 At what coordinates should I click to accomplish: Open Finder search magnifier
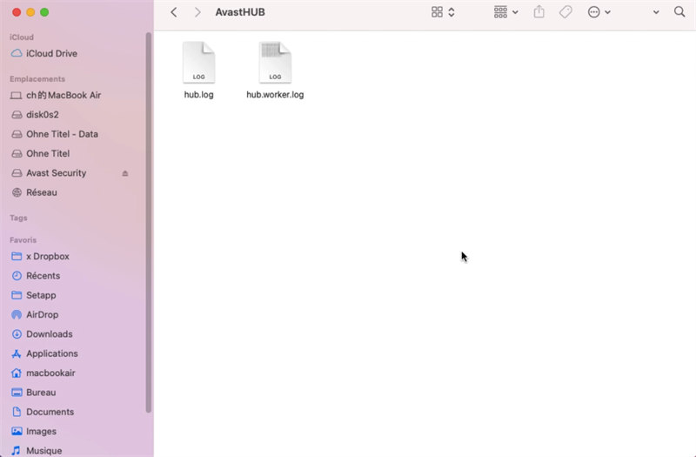(679, 12)
